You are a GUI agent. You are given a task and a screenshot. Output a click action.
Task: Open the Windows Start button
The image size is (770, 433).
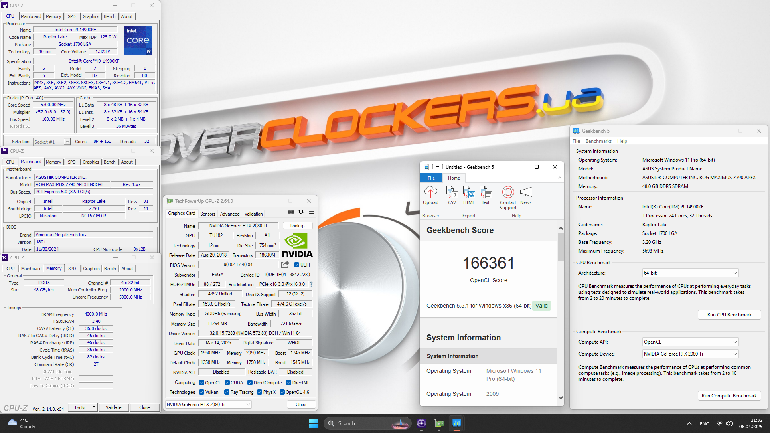pos(314,423)
